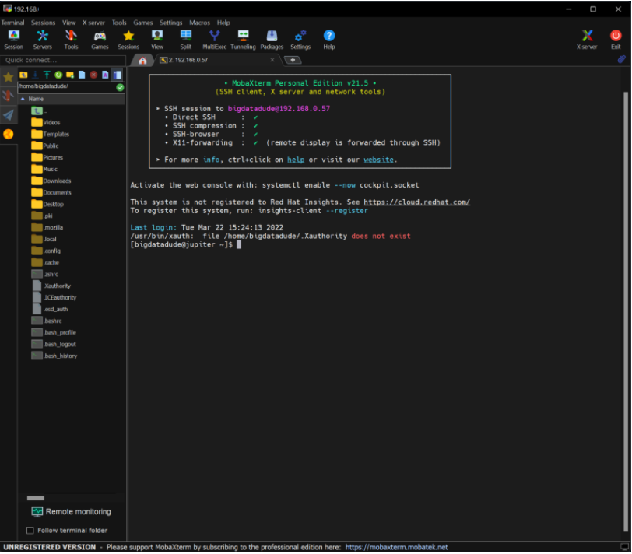Refresh the SFTP folder with green icon
This screenshot has width=632, height=554.
pos(58,75)
